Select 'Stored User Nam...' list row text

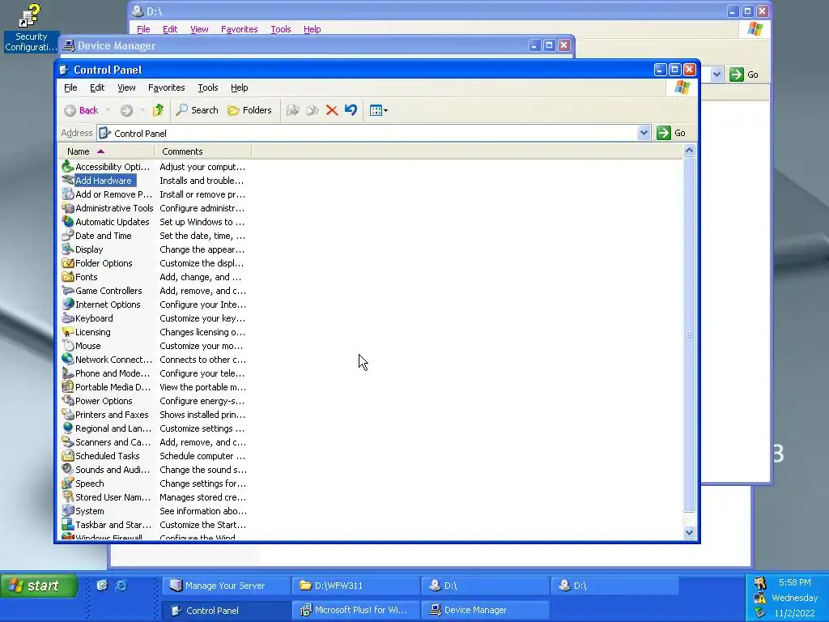coord(113,497)
